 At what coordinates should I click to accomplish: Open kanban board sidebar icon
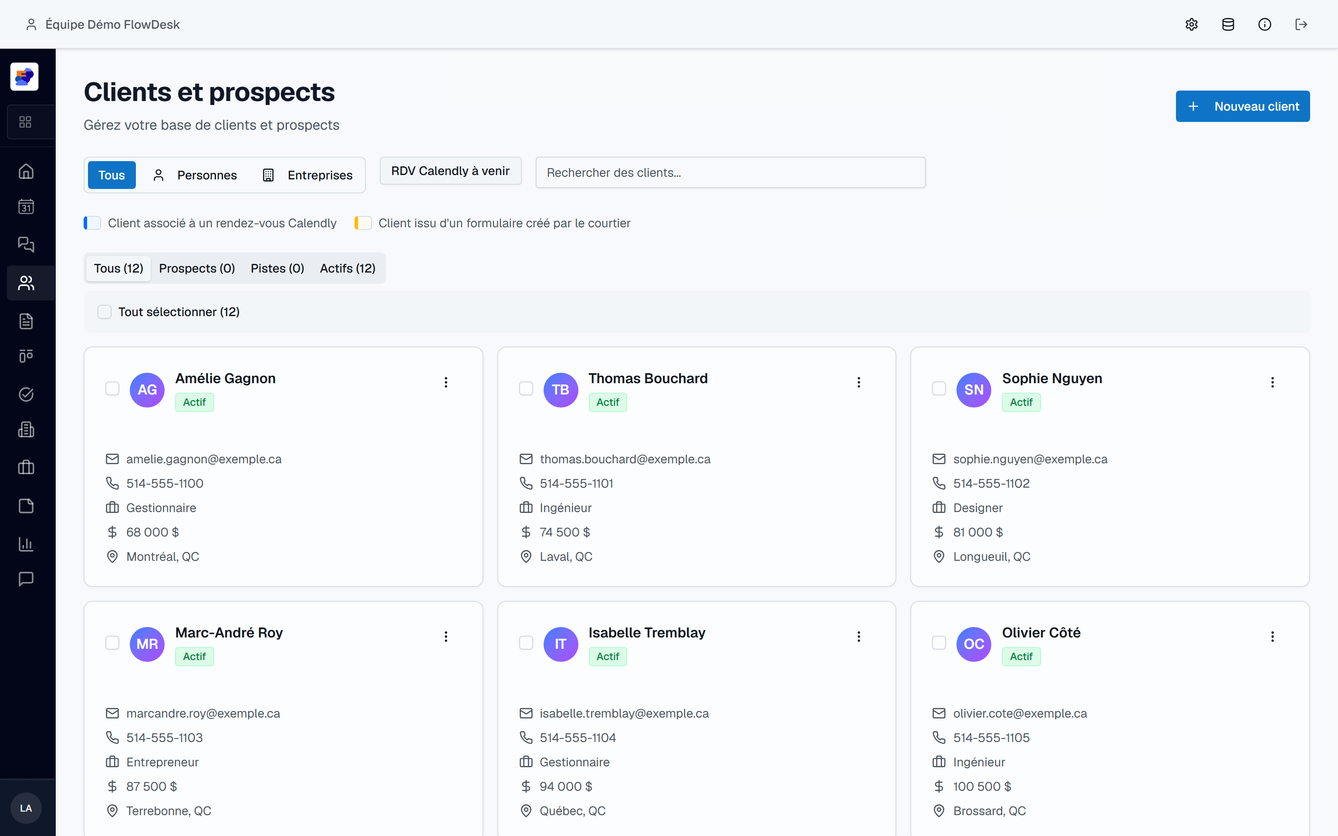pos(26,356)
